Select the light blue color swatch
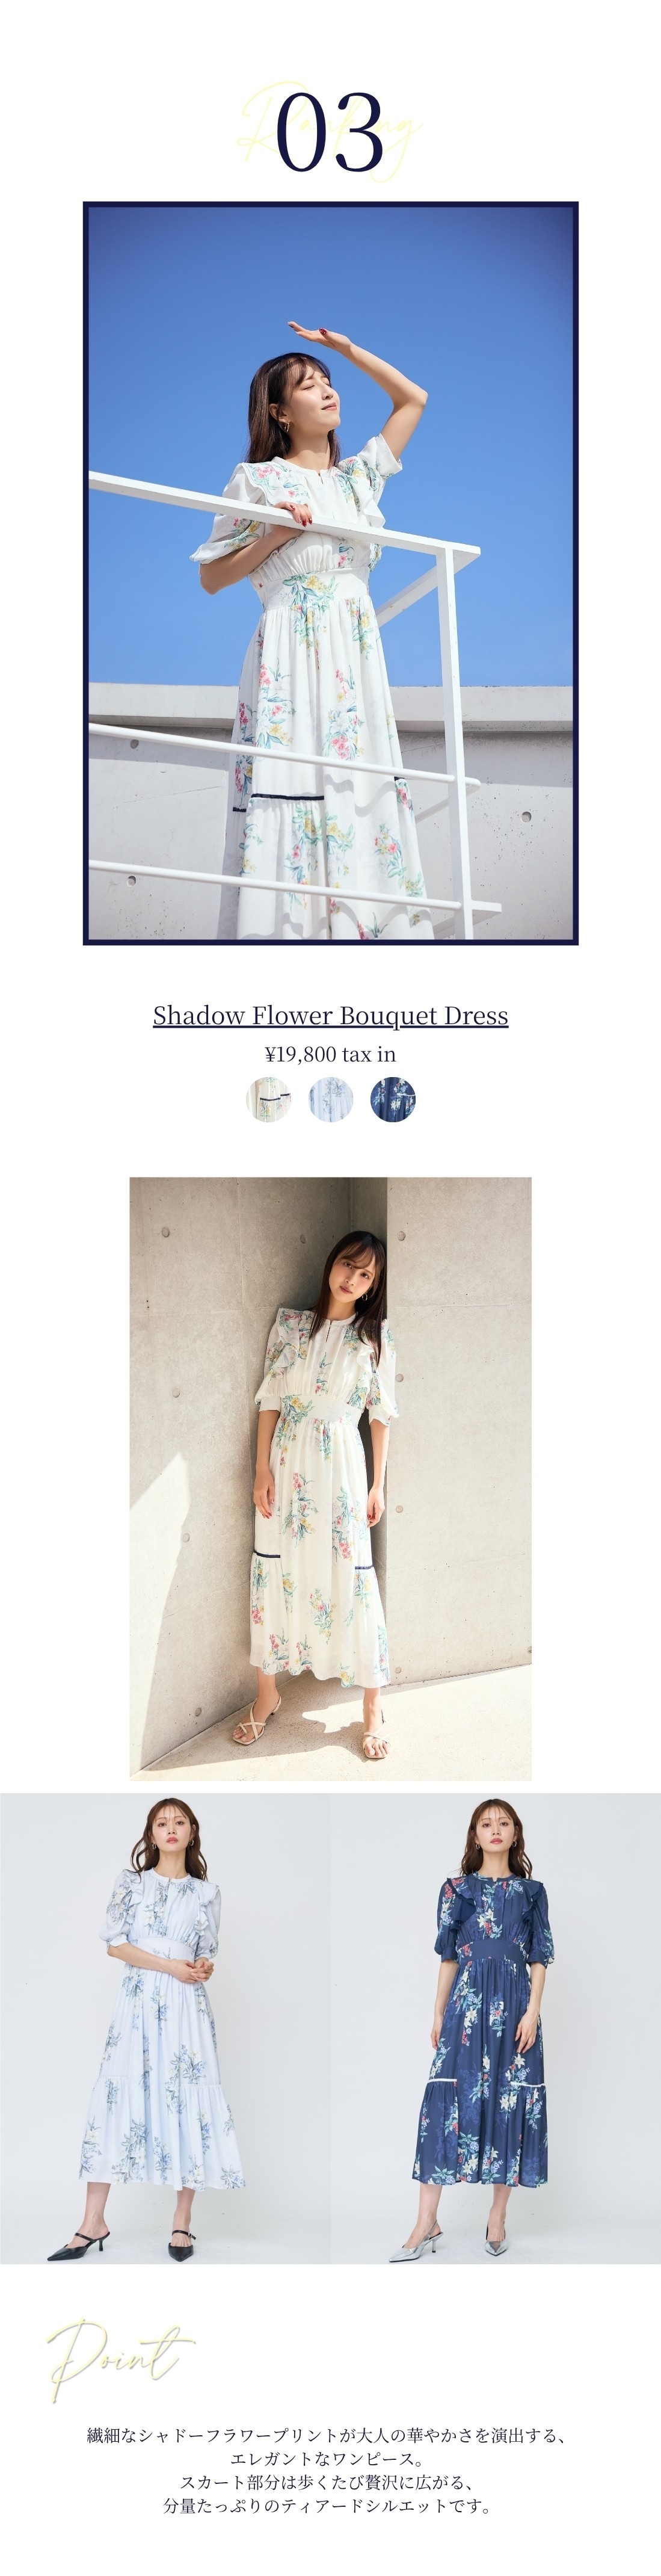 [330, 1099]
